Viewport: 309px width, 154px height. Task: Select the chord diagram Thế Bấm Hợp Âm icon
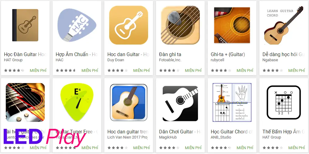coord(283,102)
